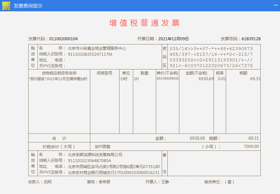Click buyer name 北京市兴安嘉业物业管理服务中心
Viewport: 280px width, 194px height.
tap(97, 48)
